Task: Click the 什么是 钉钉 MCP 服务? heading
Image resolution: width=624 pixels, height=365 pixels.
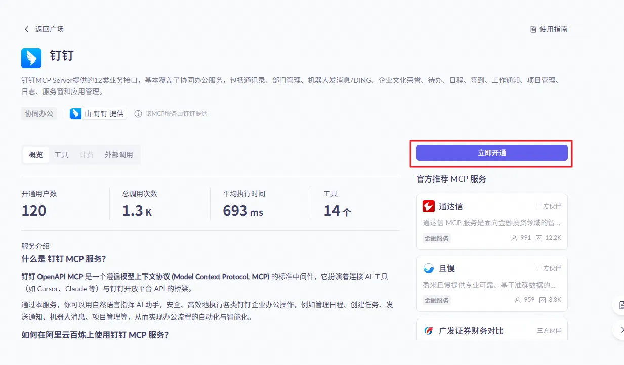Action: 64,259
